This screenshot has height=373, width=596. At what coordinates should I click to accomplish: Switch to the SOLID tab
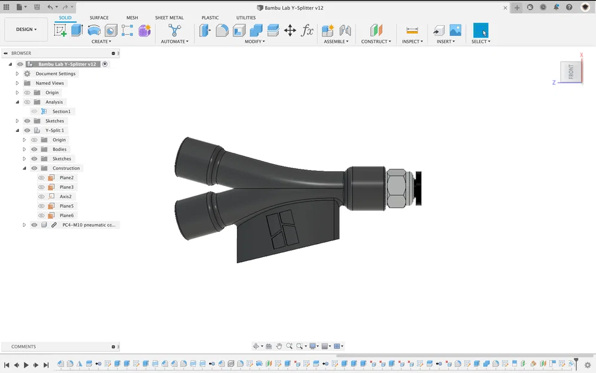click(65, 17)
